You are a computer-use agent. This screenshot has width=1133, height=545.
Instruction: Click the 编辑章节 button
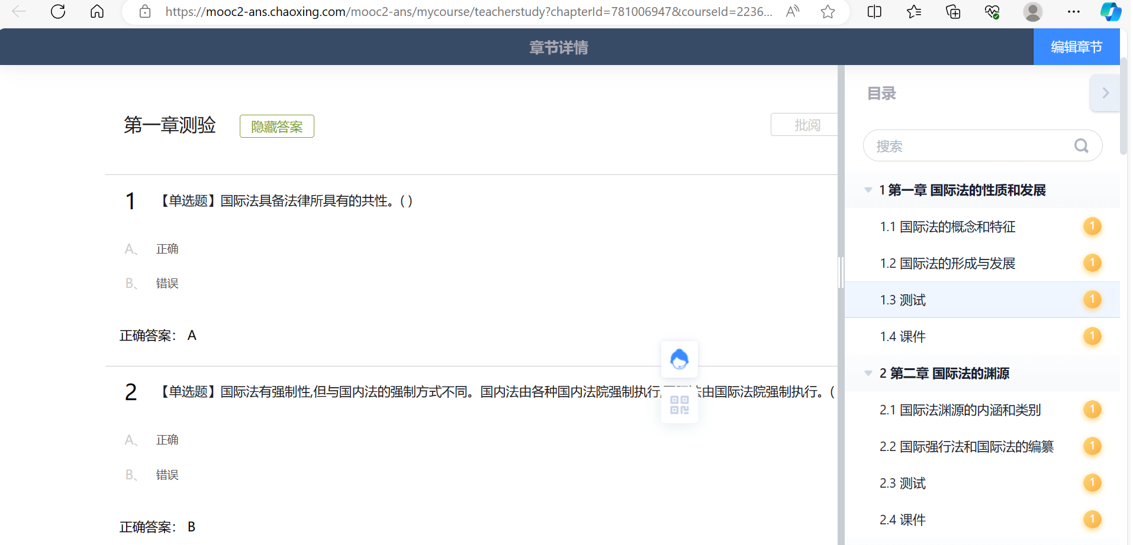point(1076,47)
